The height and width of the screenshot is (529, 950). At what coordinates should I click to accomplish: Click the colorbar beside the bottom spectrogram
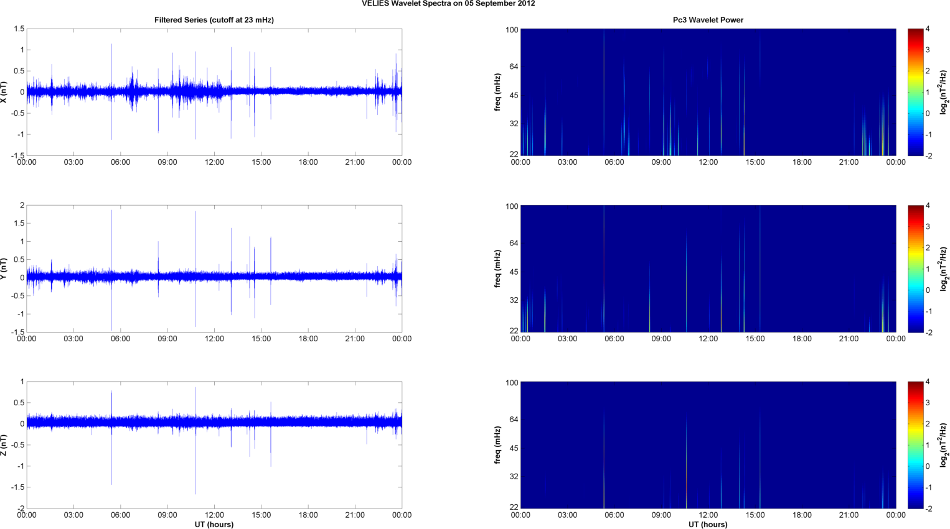pos(915,445)
